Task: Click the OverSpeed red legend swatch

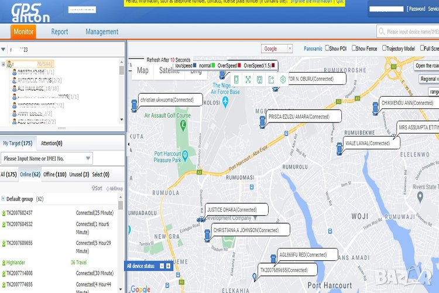Action: click(x=240, y=66)
